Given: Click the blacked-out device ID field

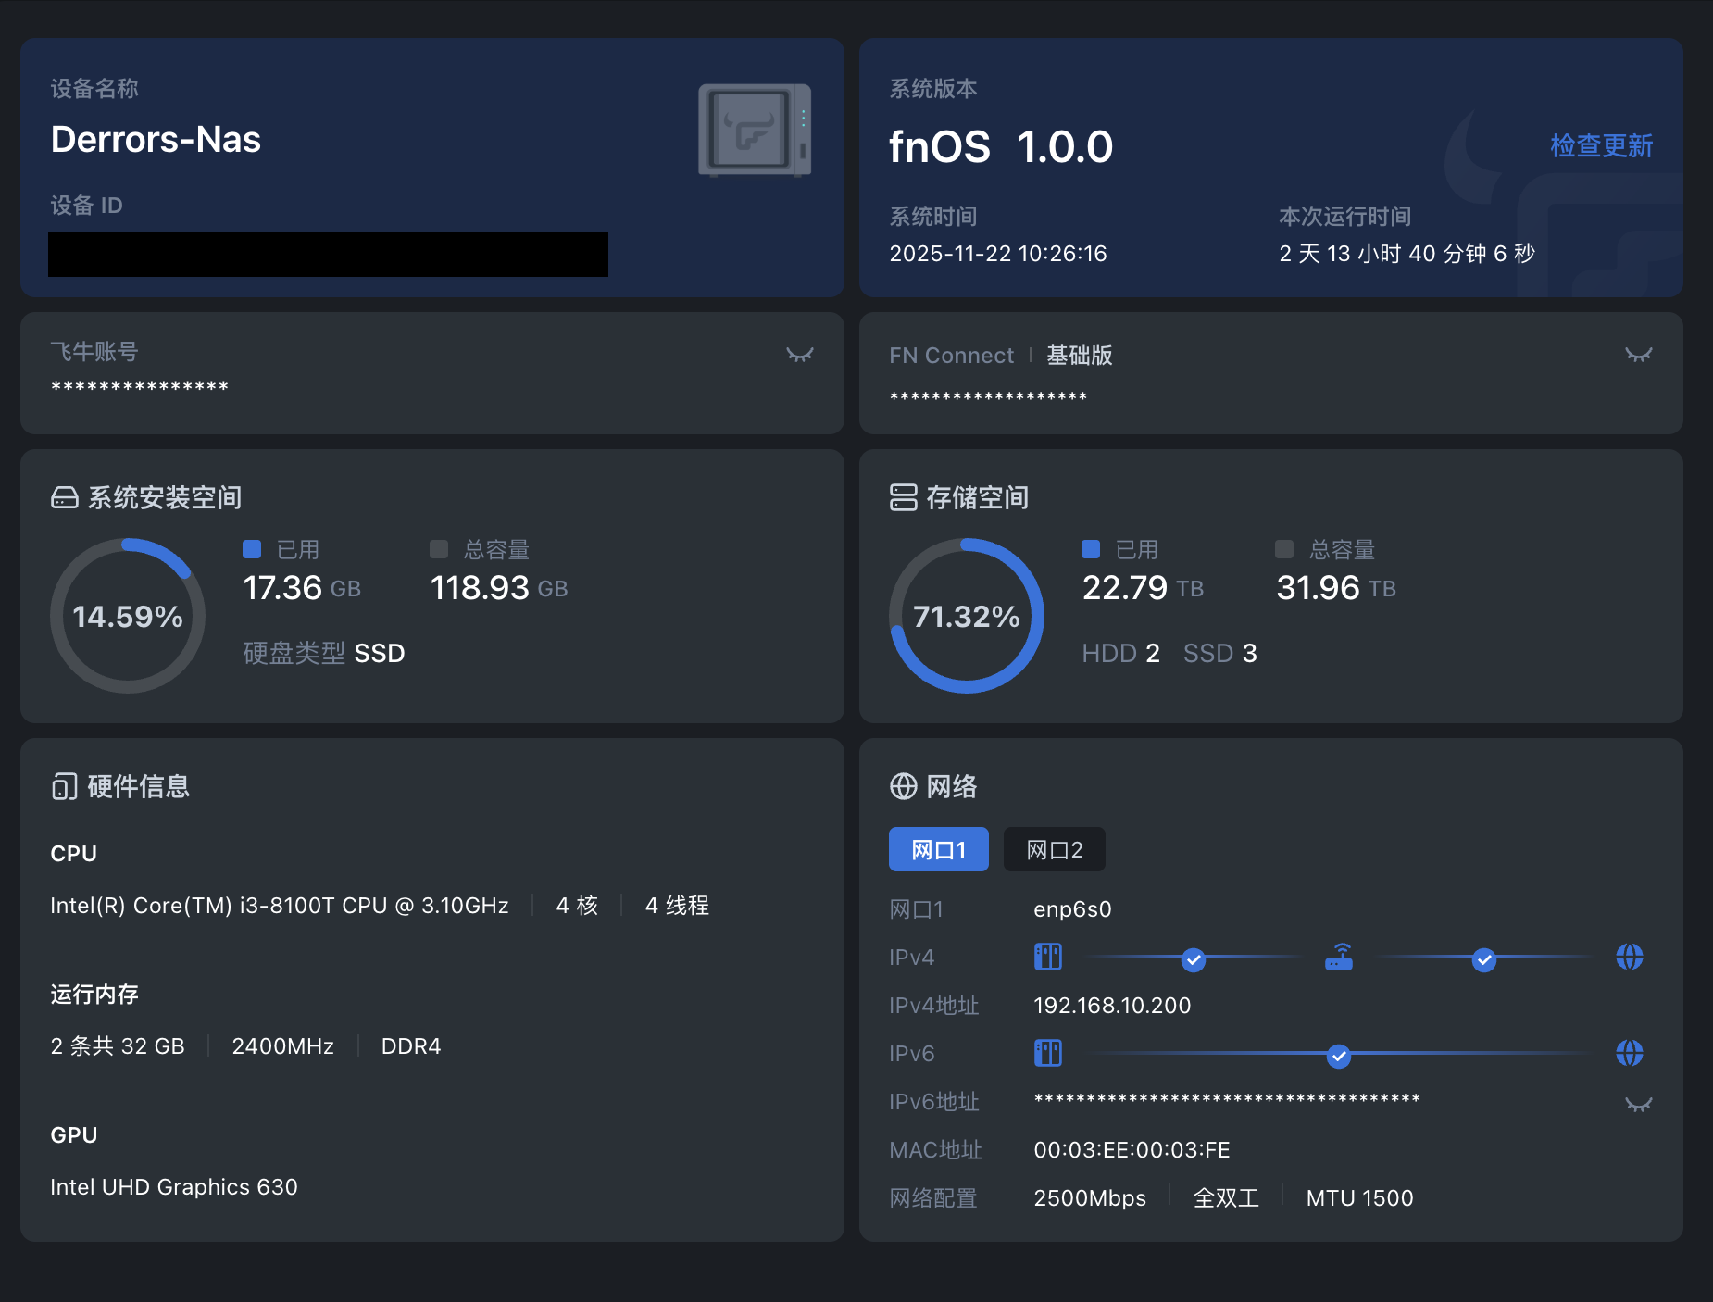Looking at the screenshot, I should 328,255.
